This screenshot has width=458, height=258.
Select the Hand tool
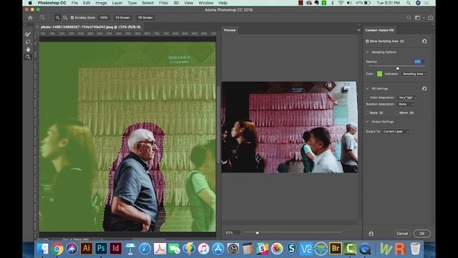click(x=28, y=49)
